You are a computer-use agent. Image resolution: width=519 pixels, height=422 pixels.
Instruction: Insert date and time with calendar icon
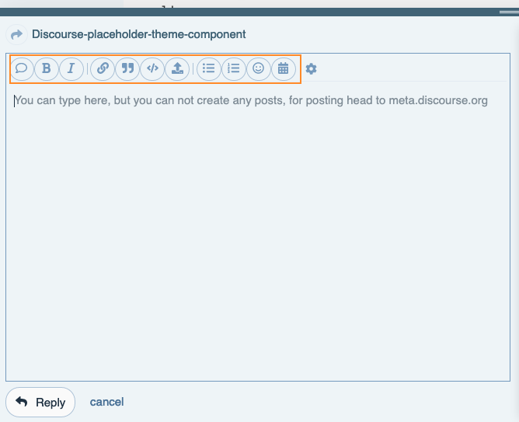283,68
